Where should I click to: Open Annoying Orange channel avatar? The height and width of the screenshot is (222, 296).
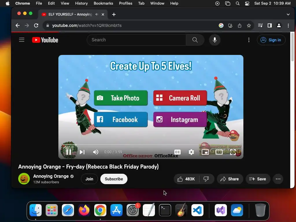24,179
